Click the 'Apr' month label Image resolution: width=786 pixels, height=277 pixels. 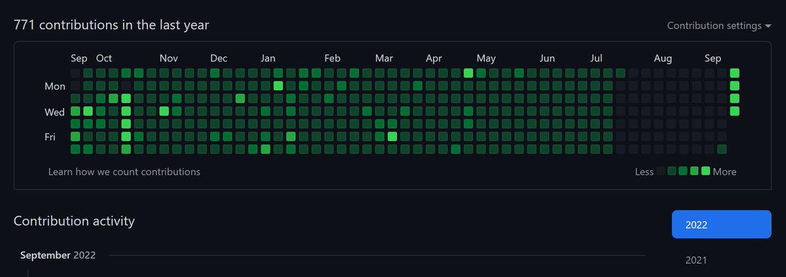pos(434,59)
